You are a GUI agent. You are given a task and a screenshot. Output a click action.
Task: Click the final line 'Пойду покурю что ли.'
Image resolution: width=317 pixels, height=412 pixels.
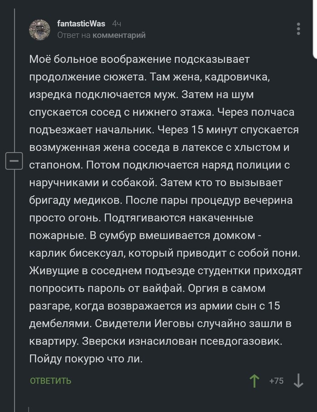[86, 359]
